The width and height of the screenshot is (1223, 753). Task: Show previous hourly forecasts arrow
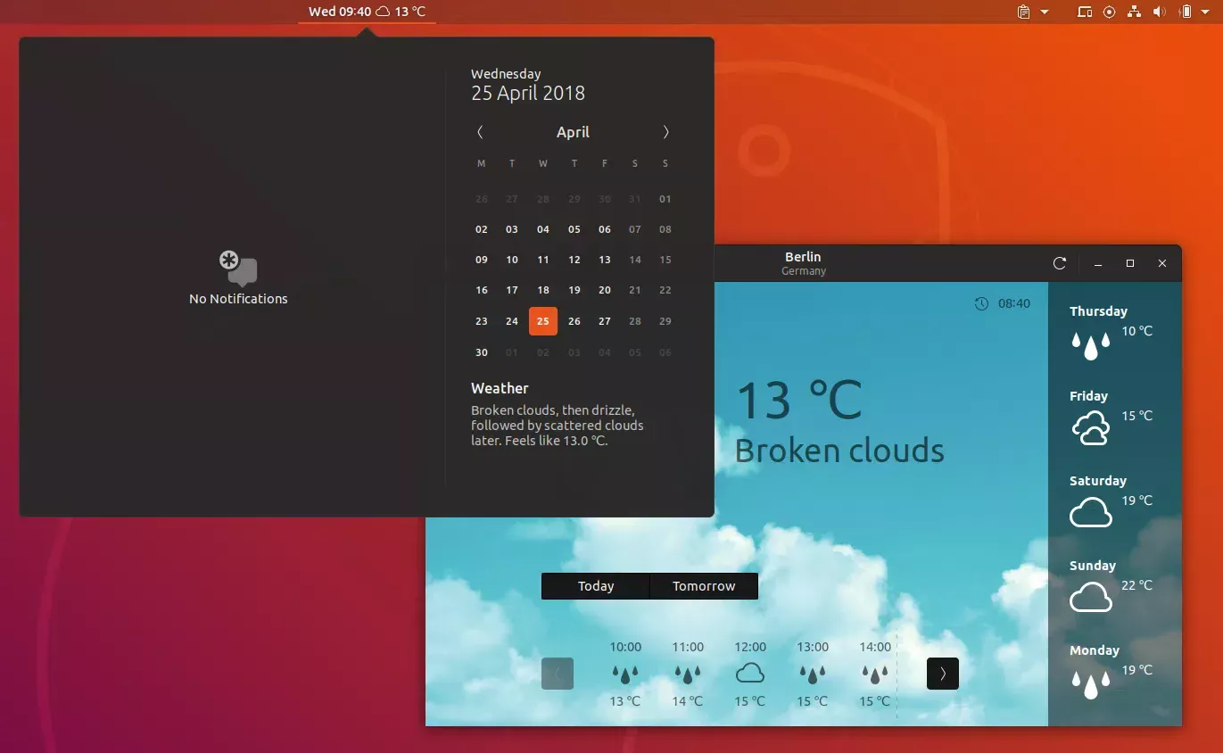pyautogui.click(x=558, y=674)
